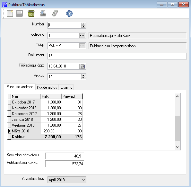Switch to the Lisainfo tab
The image size is (191, 187).
[x=66, y=87]
